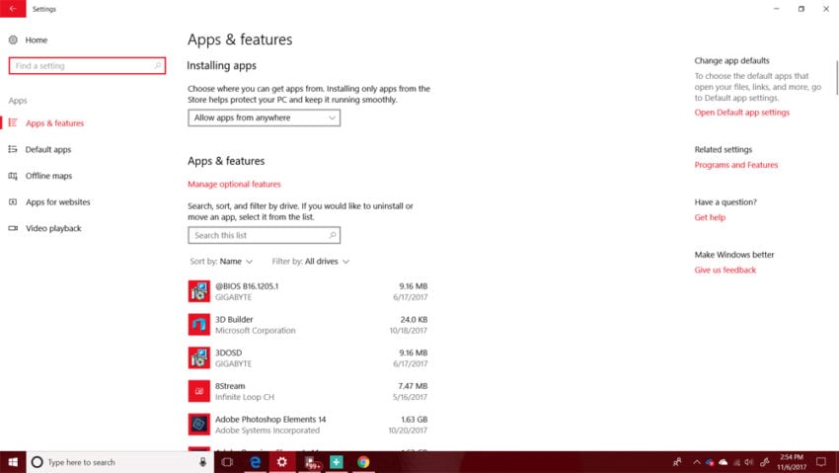Select the 3D Builder app icon
Screen dimensions: 839x473
point(199,324)
